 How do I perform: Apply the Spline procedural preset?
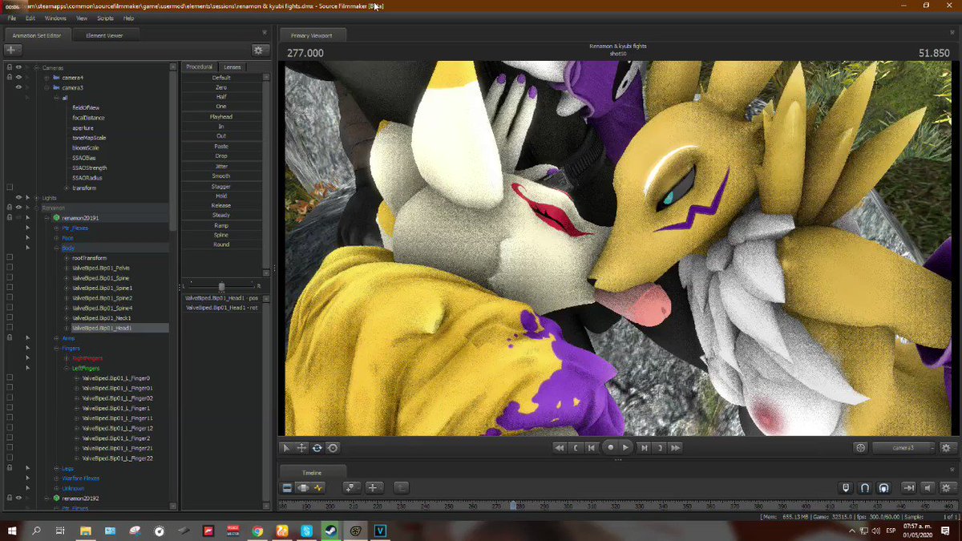221,235
